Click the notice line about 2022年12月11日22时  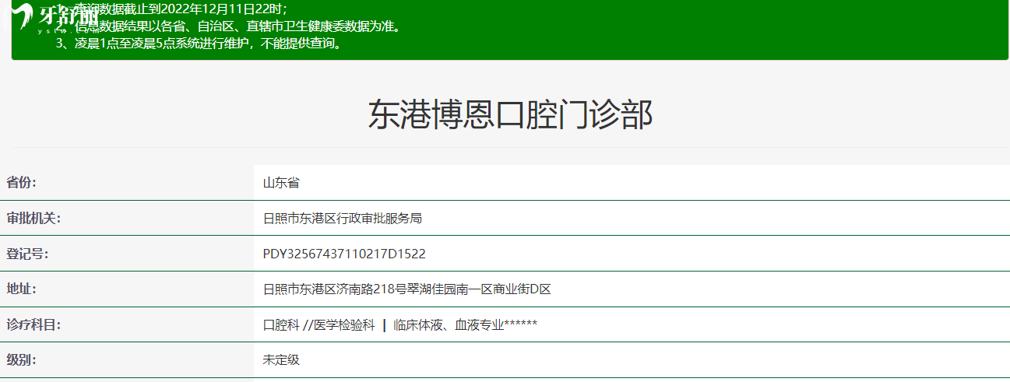pyautogui.click(x=171, y=9)
